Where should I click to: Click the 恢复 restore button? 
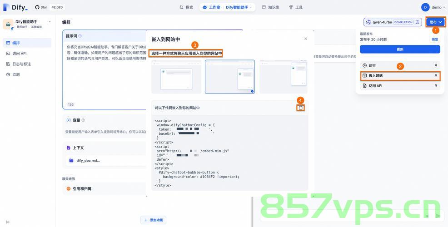point(434,39)
